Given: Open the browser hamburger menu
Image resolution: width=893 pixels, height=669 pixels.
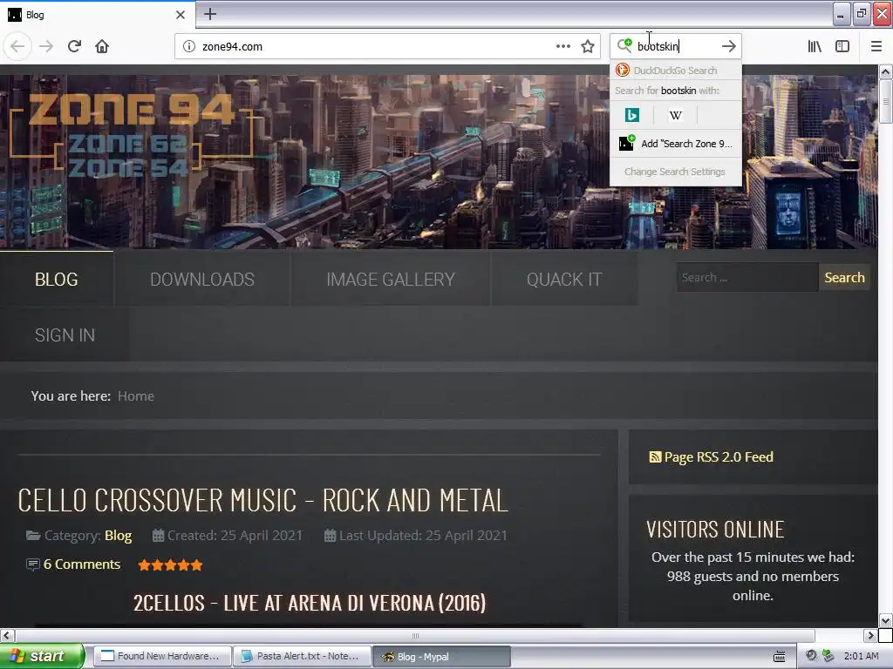Looking at the screenshot, I should [876, 46].
